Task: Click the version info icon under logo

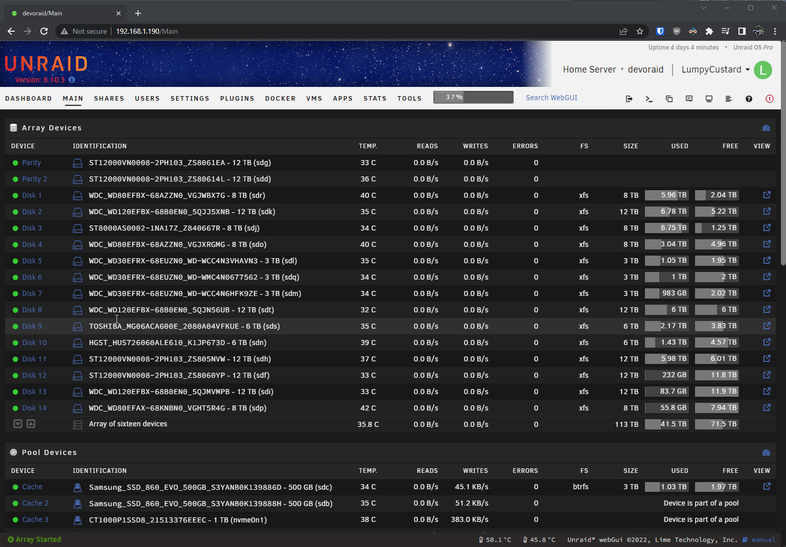Action: tap(72, 80)
